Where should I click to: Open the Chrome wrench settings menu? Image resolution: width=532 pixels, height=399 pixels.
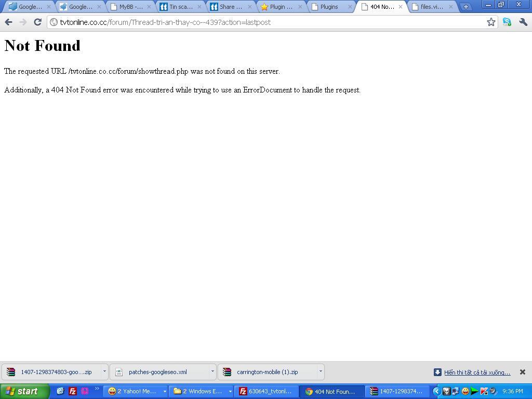tap(523, 22)
